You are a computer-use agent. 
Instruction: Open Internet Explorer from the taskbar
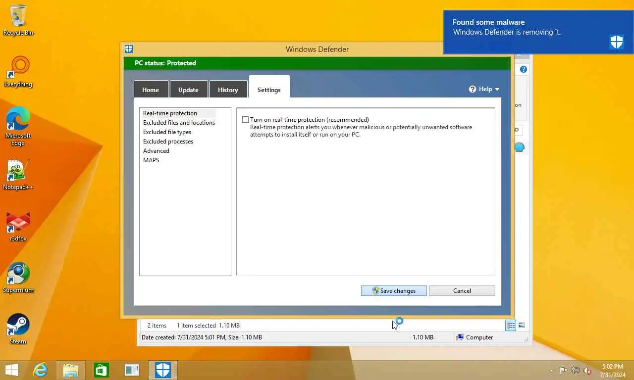(40, 370)
